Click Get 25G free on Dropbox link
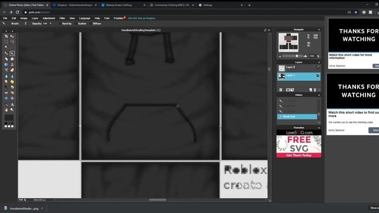This screenshot has height=213, width=379. coord(142,18)
